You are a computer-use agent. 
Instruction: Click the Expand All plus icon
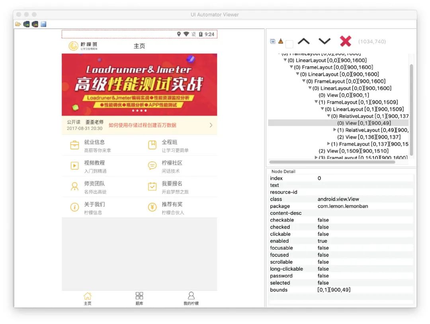[x=273, y=41]
